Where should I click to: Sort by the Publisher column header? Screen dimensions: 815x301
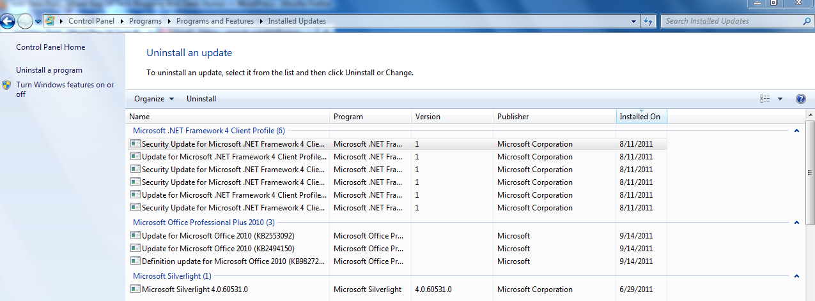(x=555, y=117)
